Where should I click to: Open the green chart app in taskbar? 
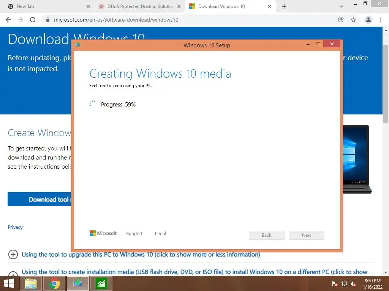[101, 283]
